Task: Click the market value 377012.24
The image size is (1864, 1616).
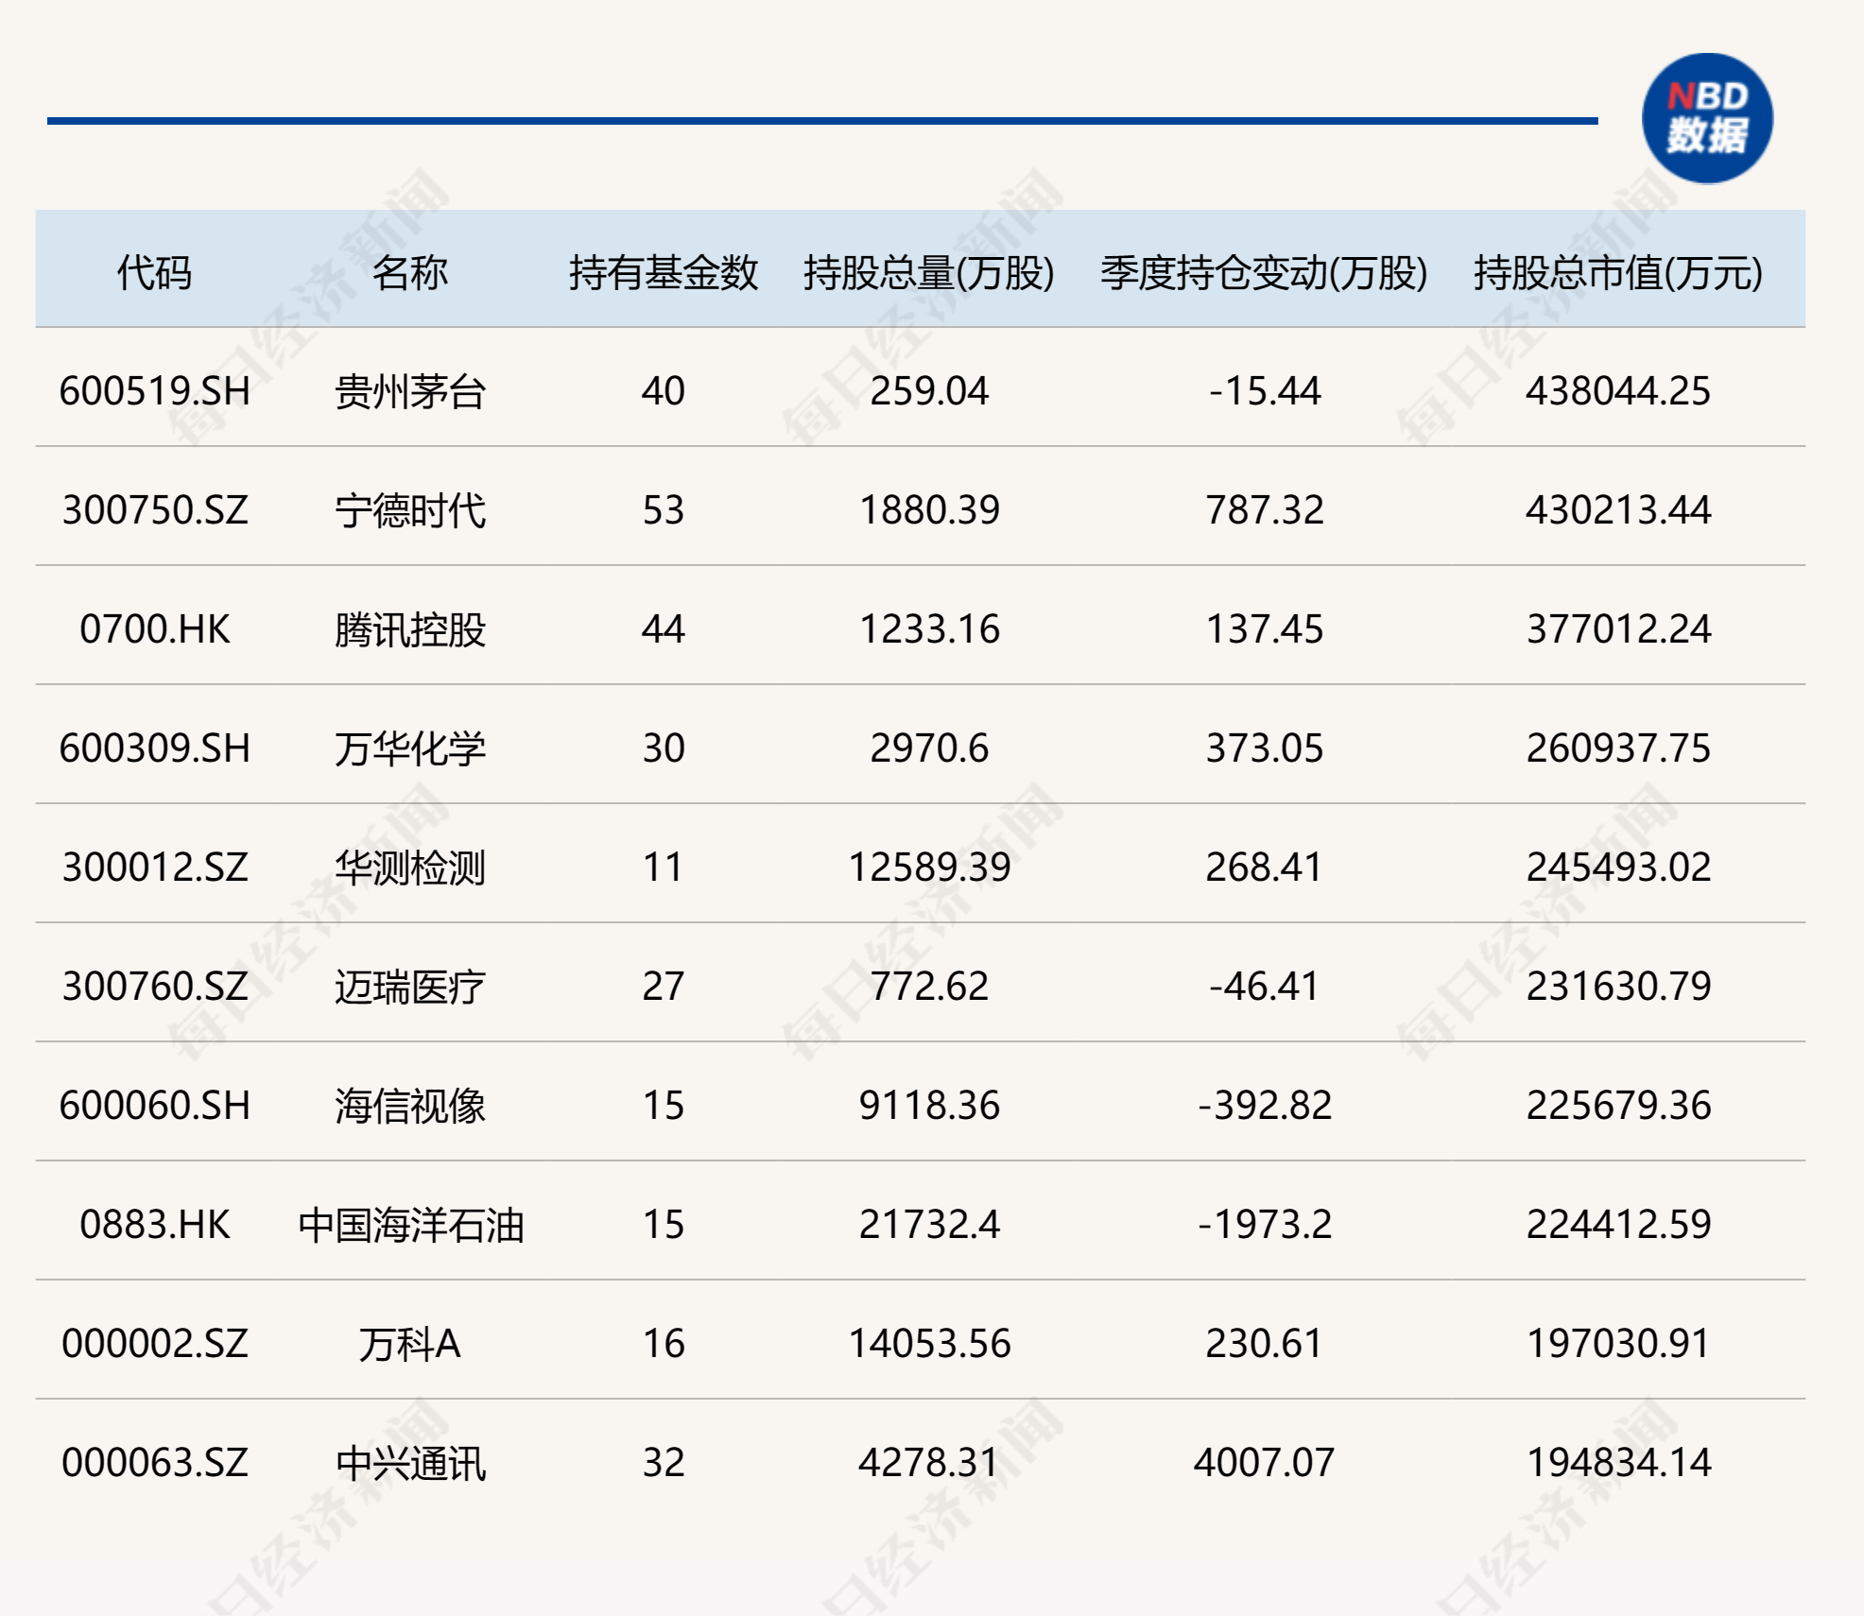Action: (1618, 629)
